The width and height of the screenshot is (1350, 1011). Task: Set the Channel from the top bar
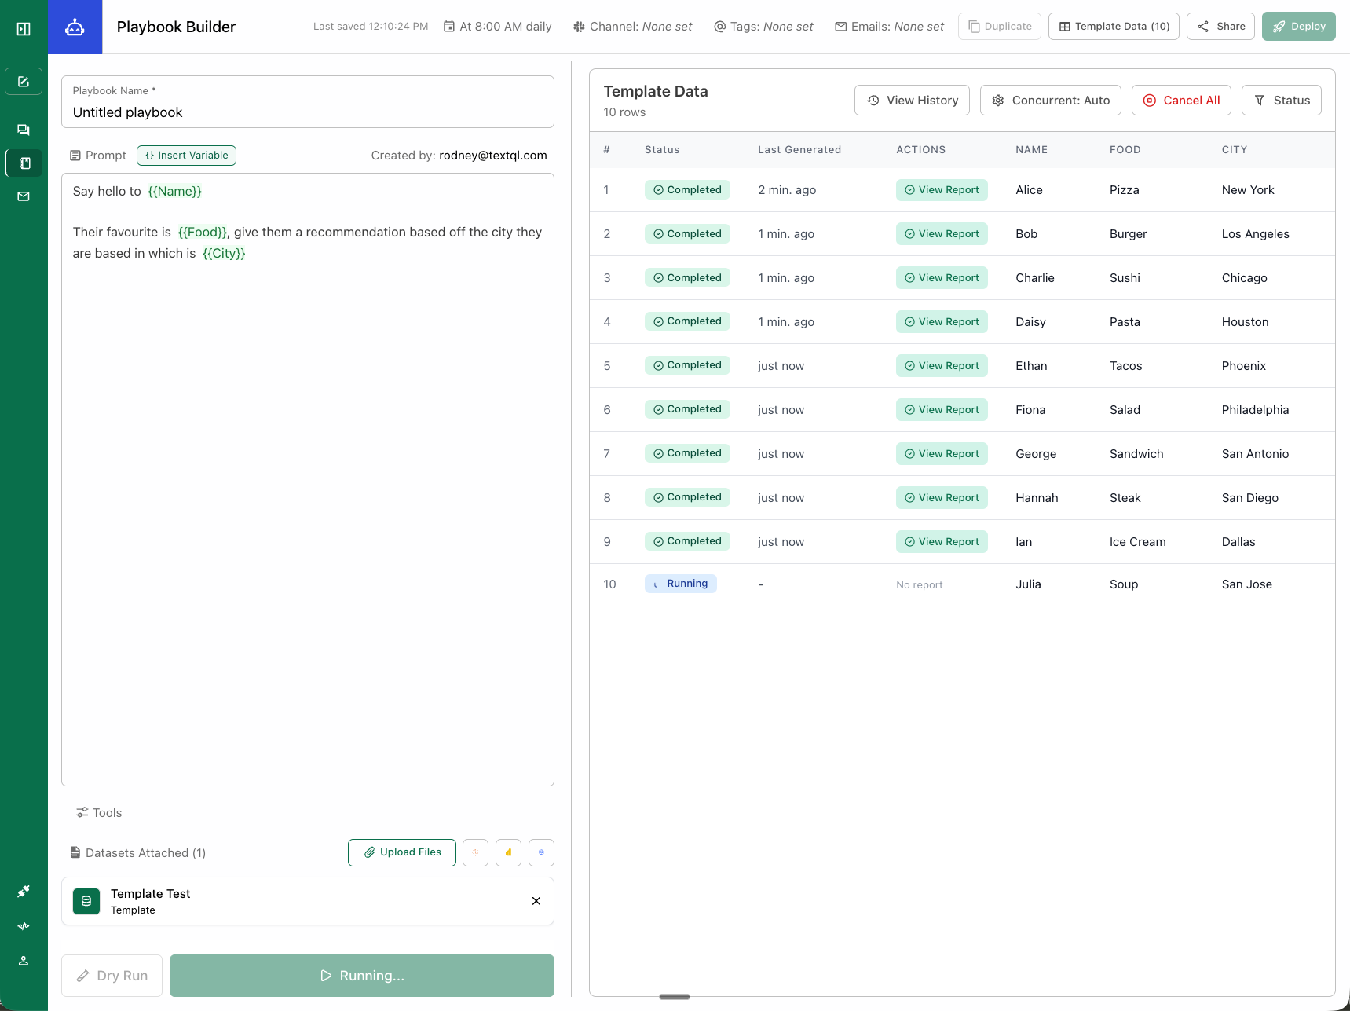click(632, 26)
